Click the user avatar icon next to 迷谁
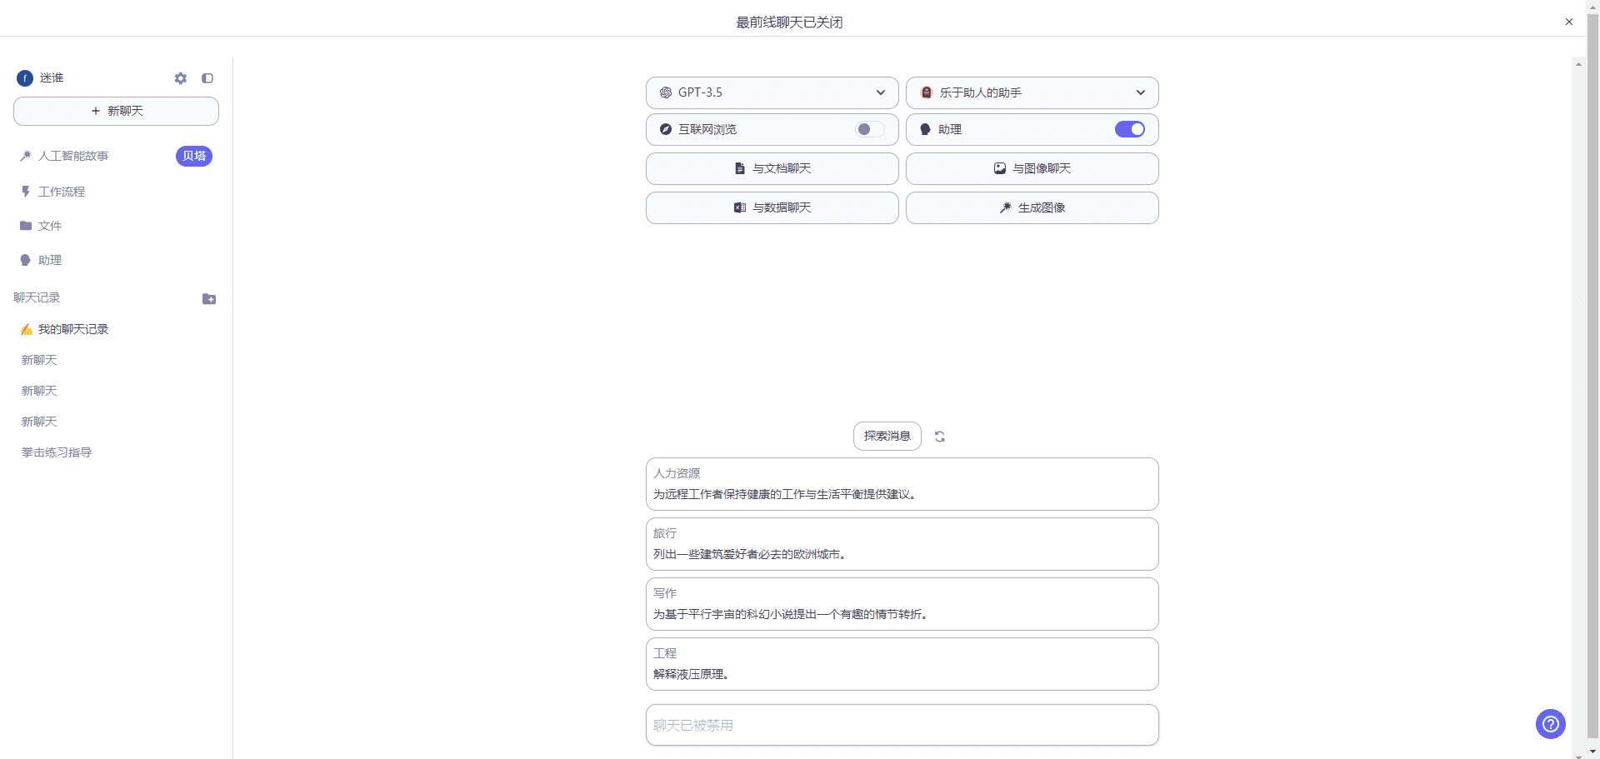 (25, 78)
